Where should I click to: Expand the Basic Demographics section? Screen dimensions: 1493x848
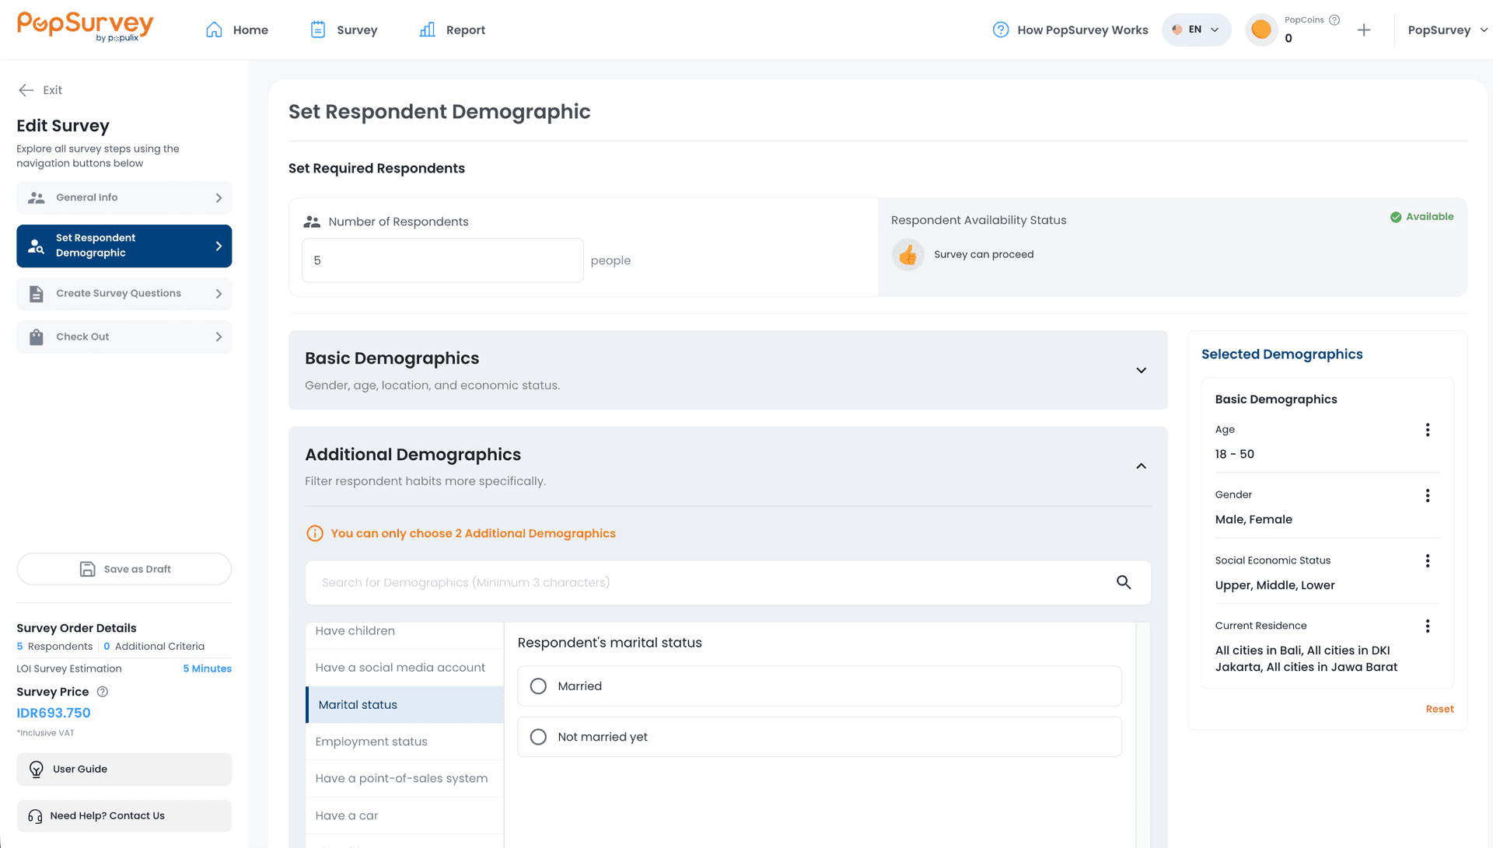[x=1141, y=370]
